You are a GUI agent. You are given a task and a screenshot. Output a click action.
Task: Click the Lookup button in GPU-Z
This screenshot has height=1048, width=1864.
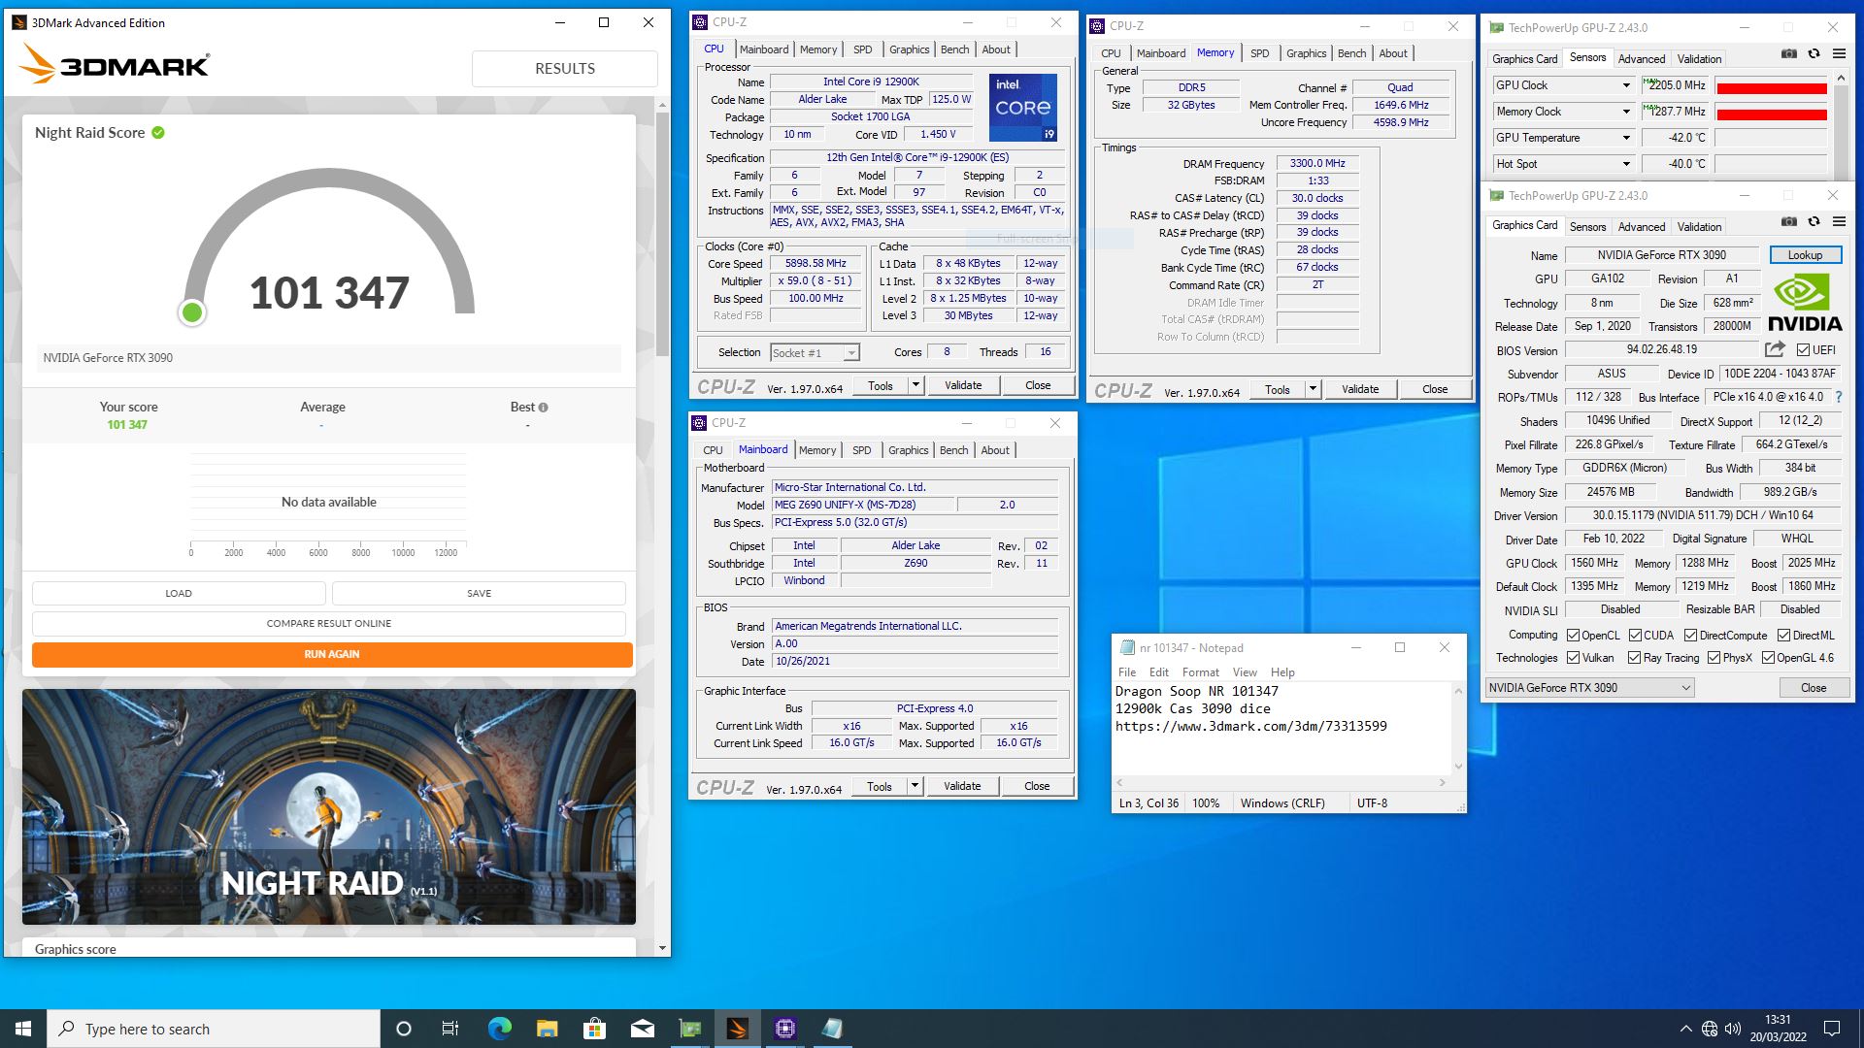[x=1805, y=255]
